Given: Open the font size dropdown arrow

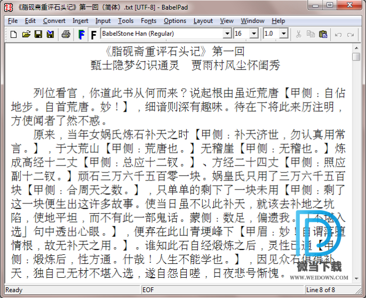Looking at the screenshot, I should (x=254, y=34).
